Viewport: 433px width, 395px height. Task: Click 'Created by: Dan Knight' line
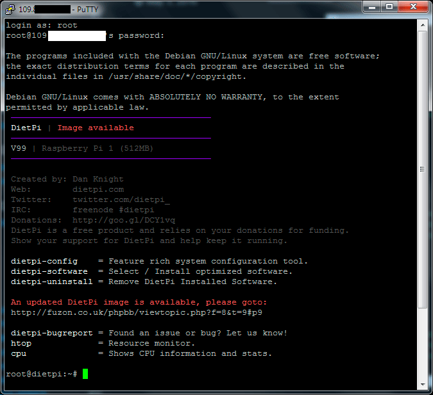coord(67,179)
